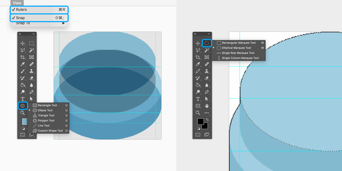Open screen mode options in left toolbar
The image size is (342, 171).
click(x=32, y=135)
